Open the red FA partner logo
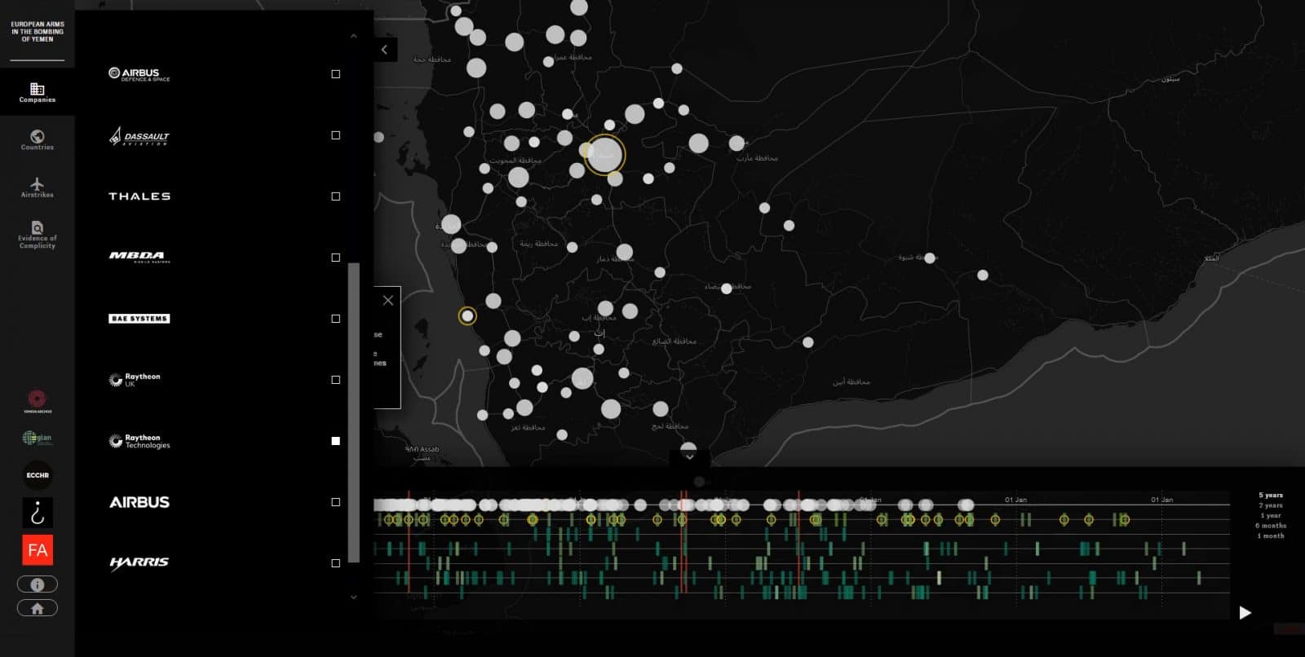 click(x=38, y=550)
